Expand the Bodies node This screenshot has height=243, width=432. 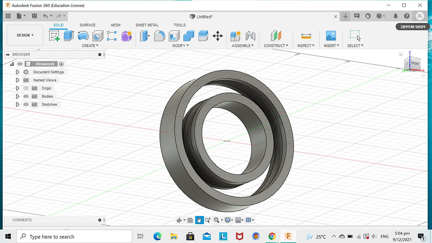pos(18,97)
